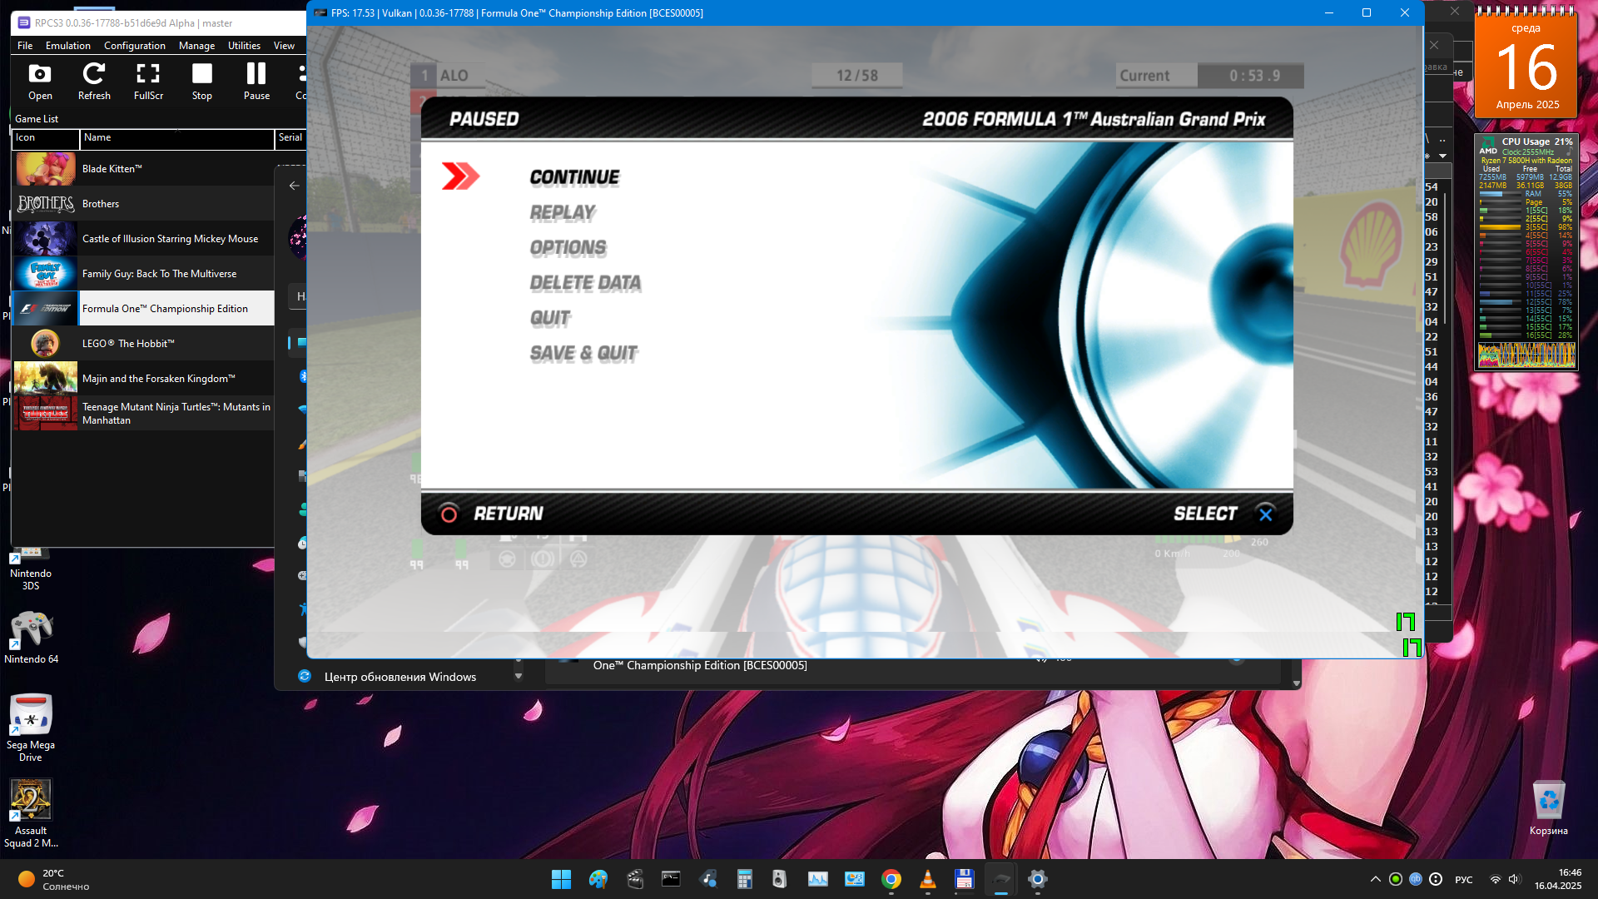Viewport: 1598px width, 899px height.
Task: Open Nintendo 3DS desktop shortcut
Action: (31, 569)
